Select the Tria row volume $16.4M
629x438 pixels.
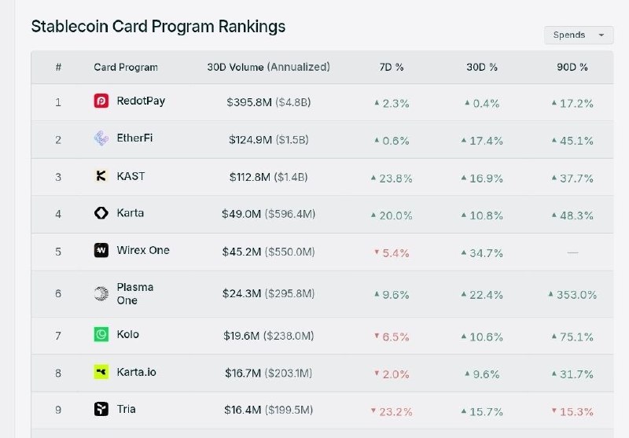point(242,410)
